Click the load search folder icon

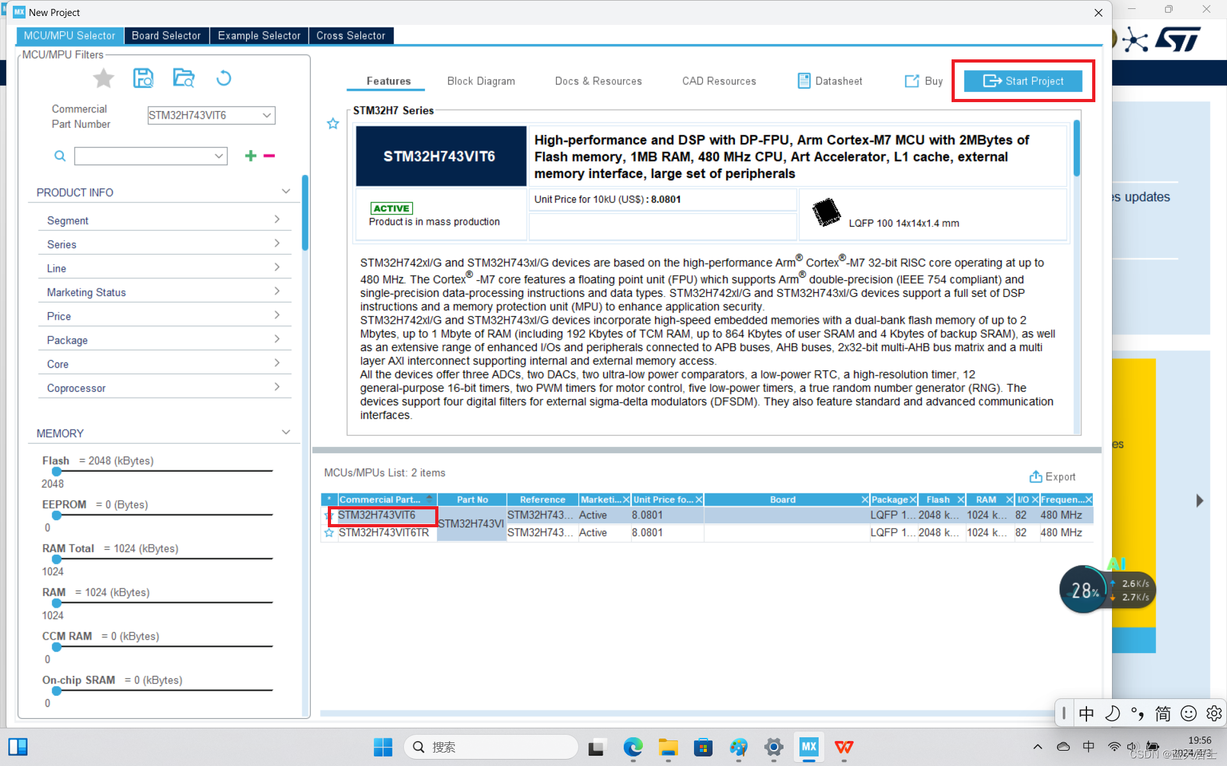coord(183,79)
